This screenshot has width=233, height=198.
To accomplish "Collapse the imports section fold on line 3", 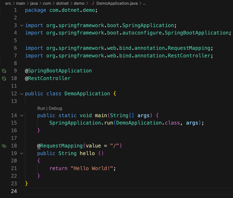I will (x=22, y=25).
